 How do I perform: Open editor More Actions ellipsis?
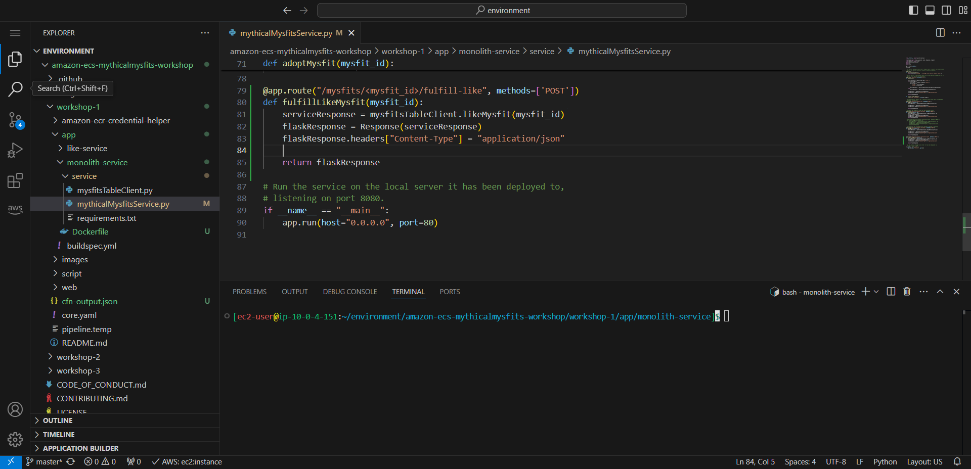(956, 33)
